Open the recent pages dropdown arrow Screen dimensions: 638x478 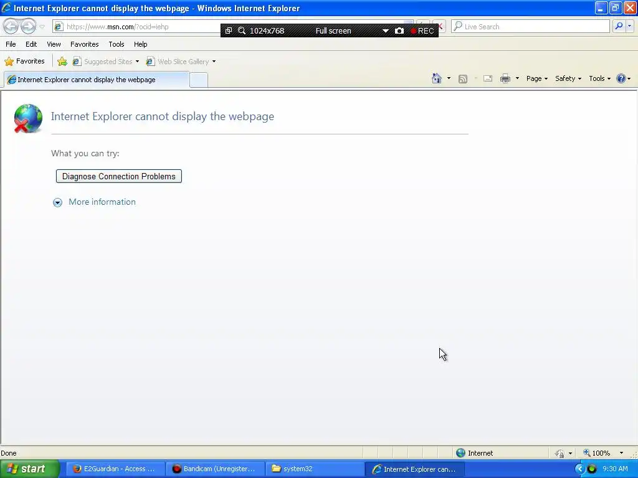[x=42, y=27]
